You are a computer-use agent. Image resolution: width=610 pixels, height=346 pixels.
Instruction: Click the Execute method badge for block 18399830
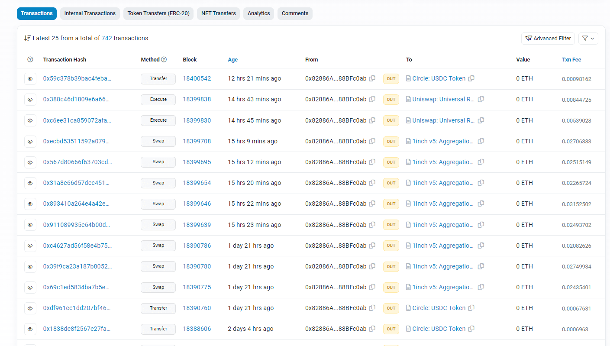[x=158, y=120]
